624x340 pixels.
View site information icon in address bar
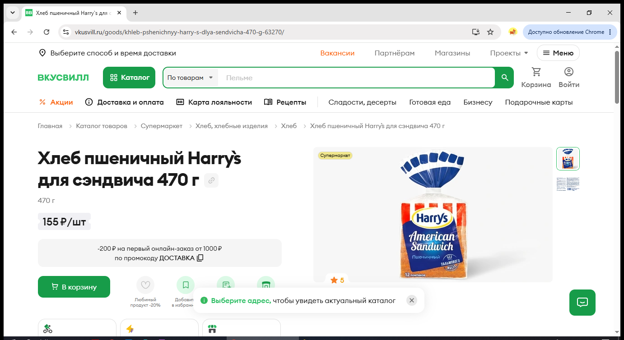pos(66,32)
